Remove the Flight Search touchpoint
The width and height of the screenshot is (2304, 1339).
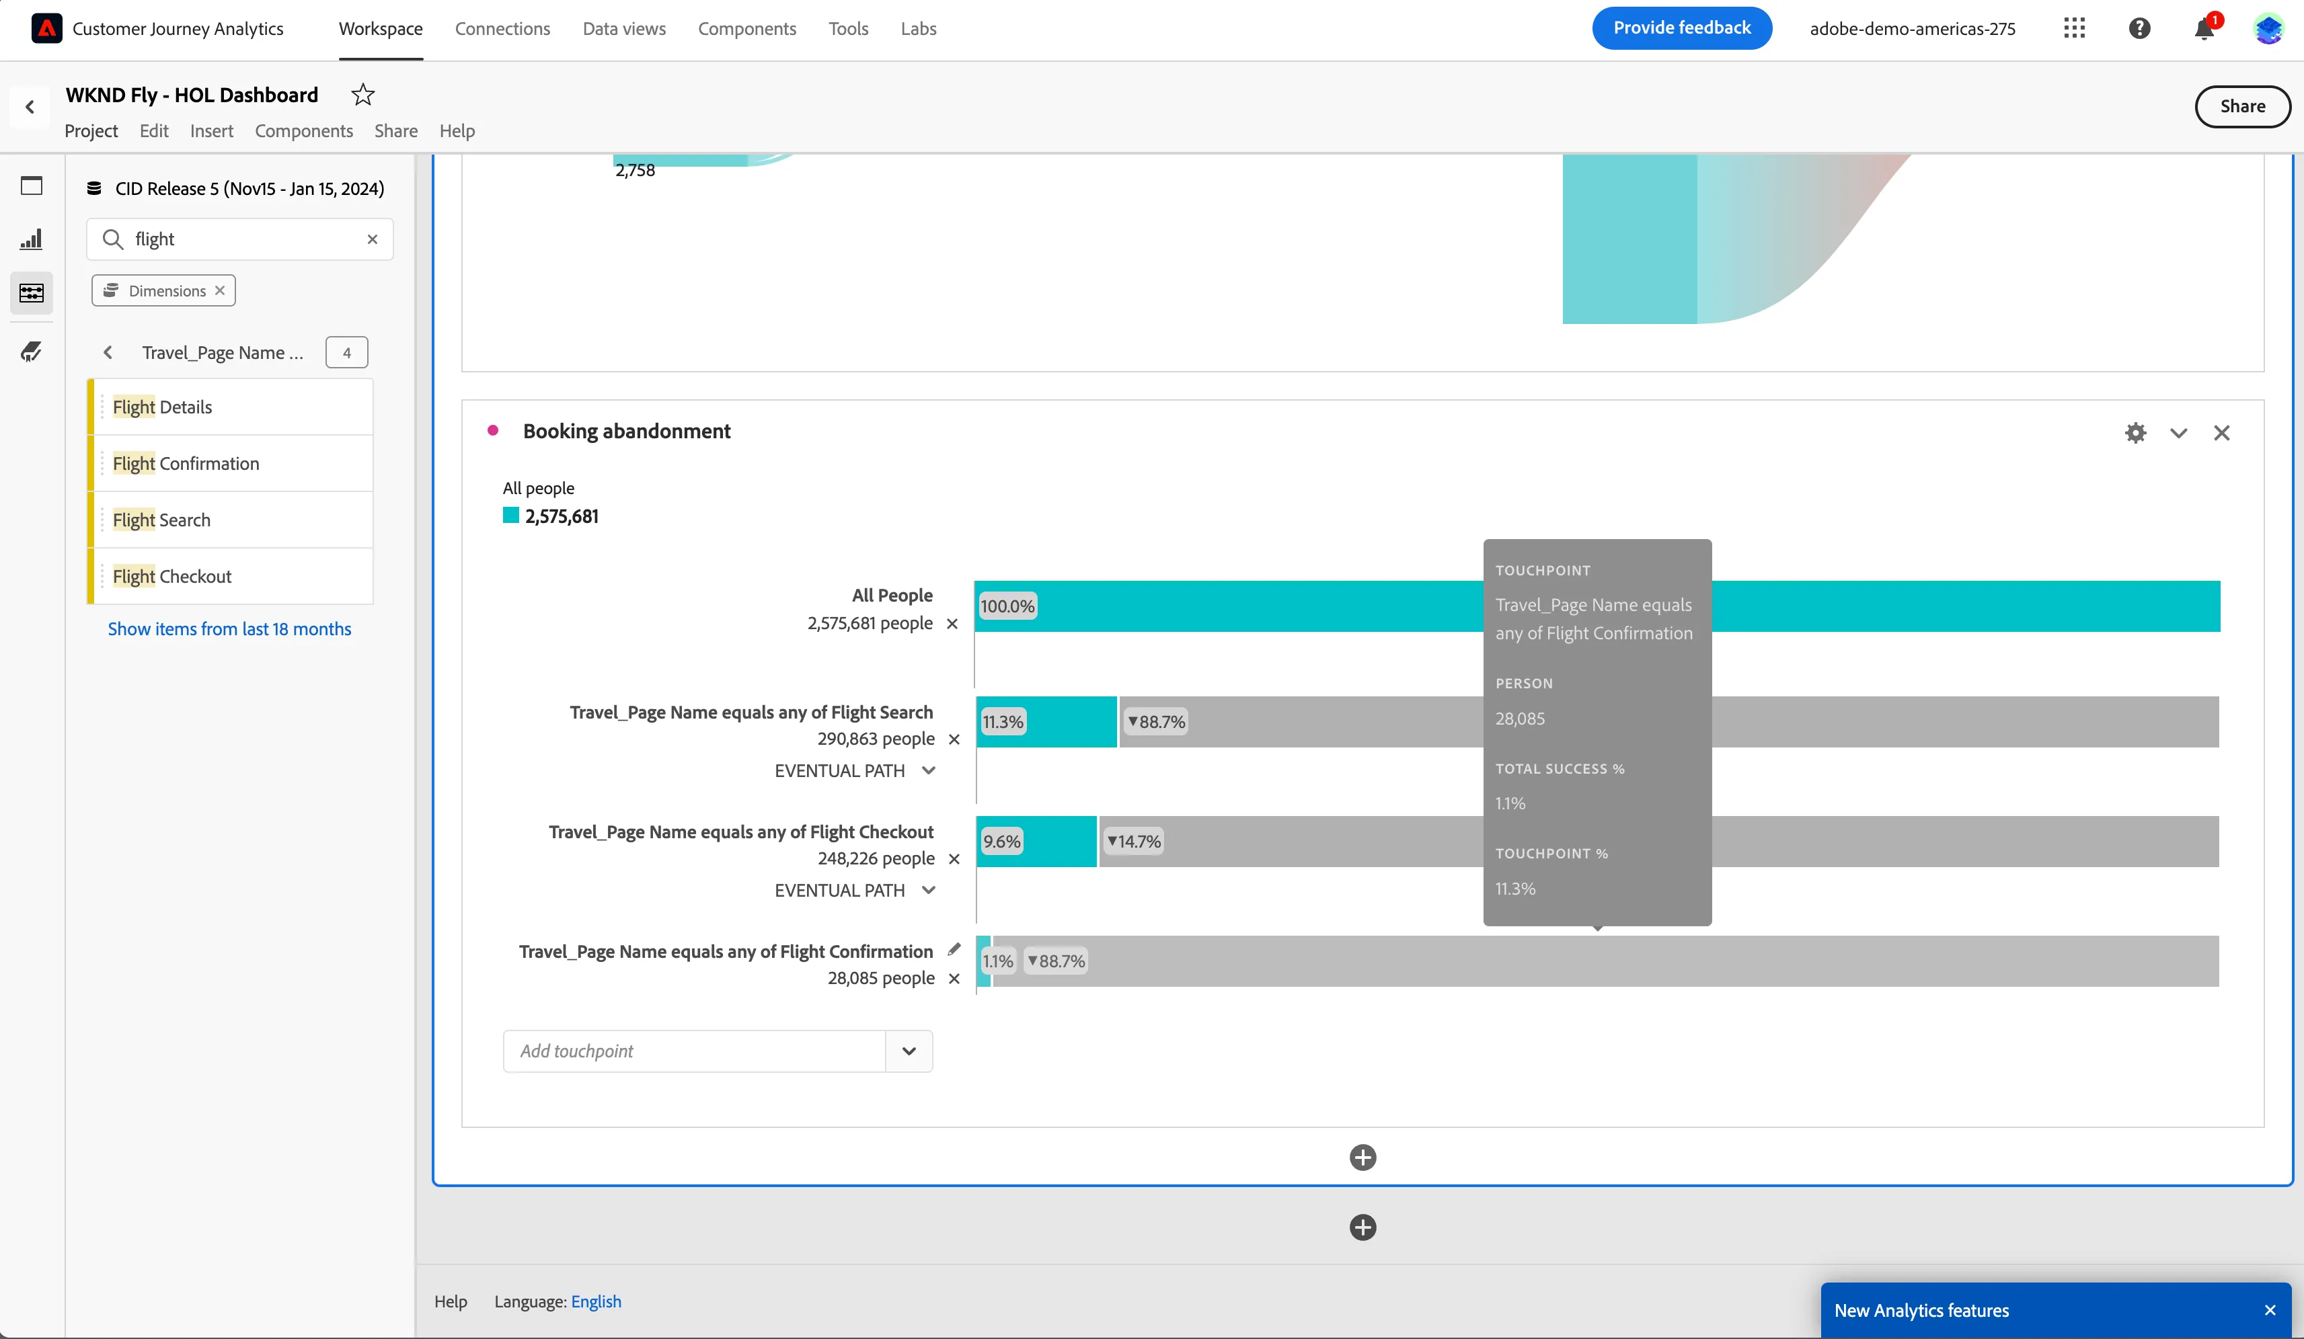(954, 739)
